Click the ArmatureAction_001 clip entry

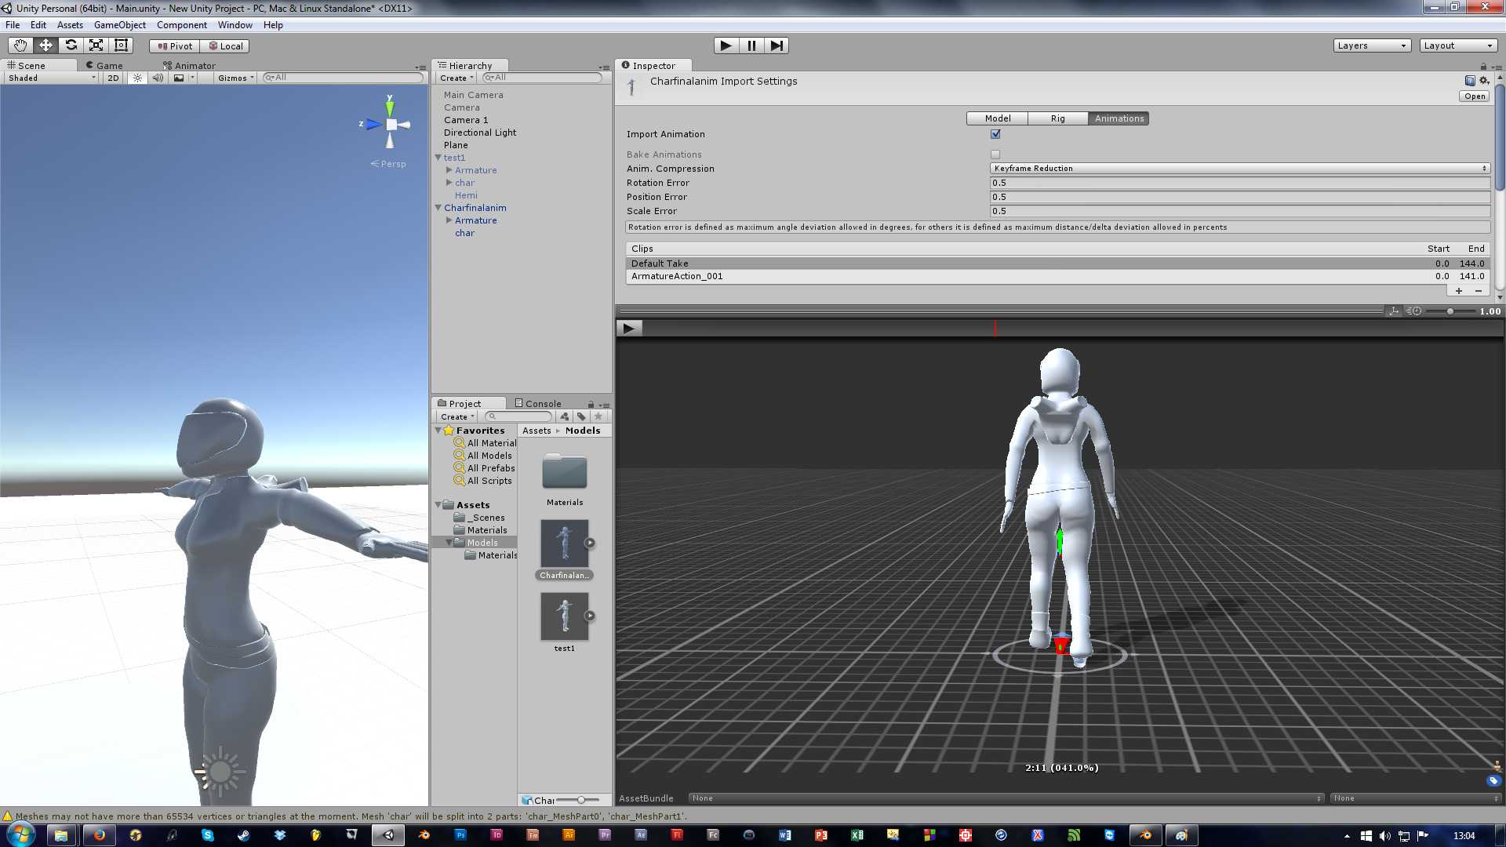point(675,276)
